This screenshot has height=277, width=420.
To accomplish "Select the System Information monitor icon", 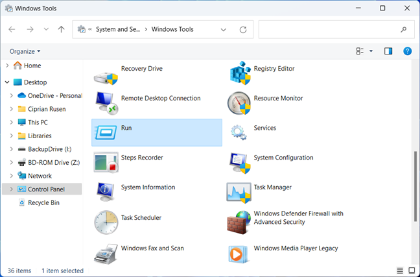I will tap(106, 192).
